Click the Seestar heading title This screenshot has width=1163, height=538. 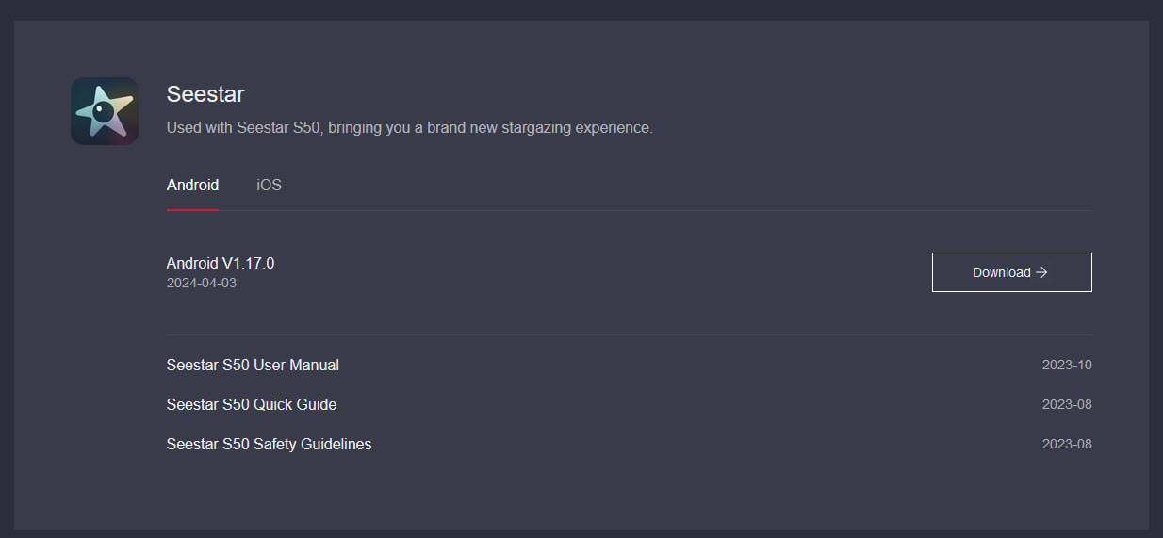click(x=205, y=93)
